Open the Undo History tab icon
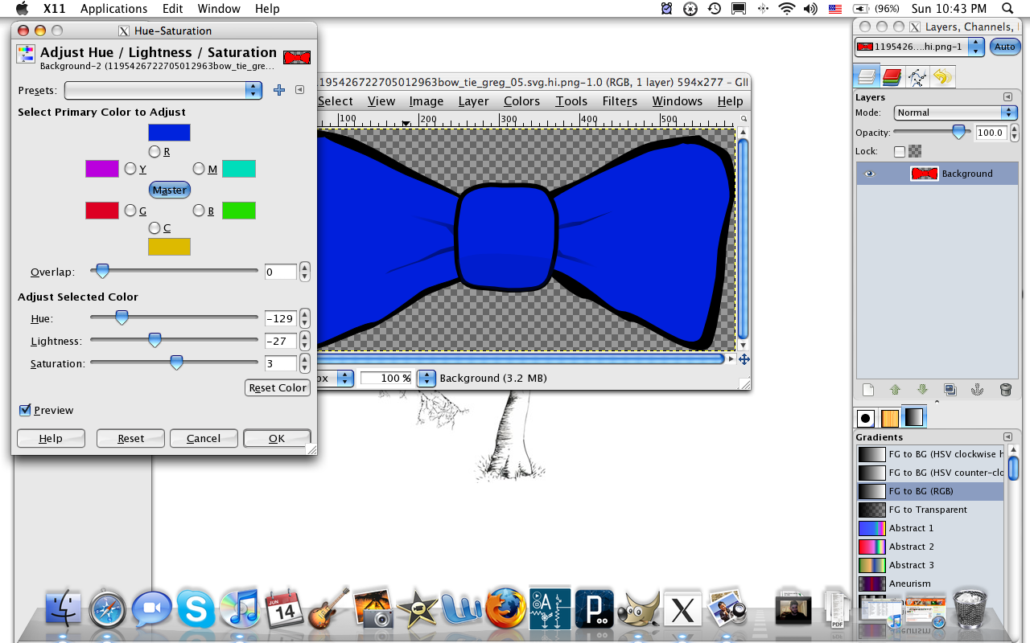1030x643 pixels. click(x=942, y=77)
